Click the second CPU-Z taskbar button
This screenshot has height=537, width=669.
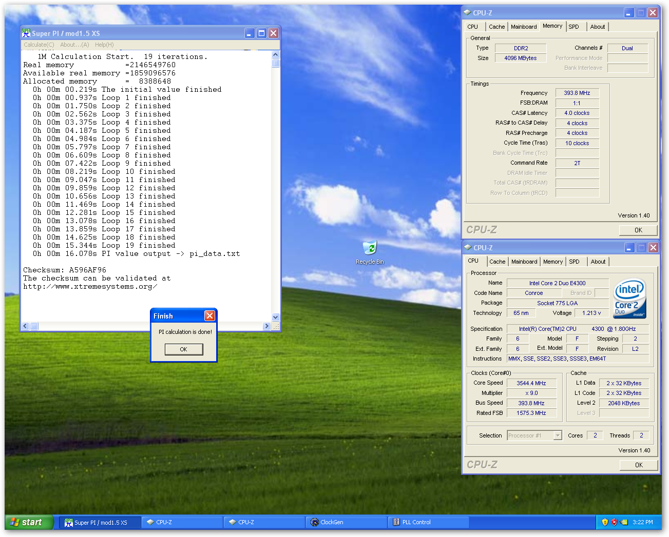[264, 523]
